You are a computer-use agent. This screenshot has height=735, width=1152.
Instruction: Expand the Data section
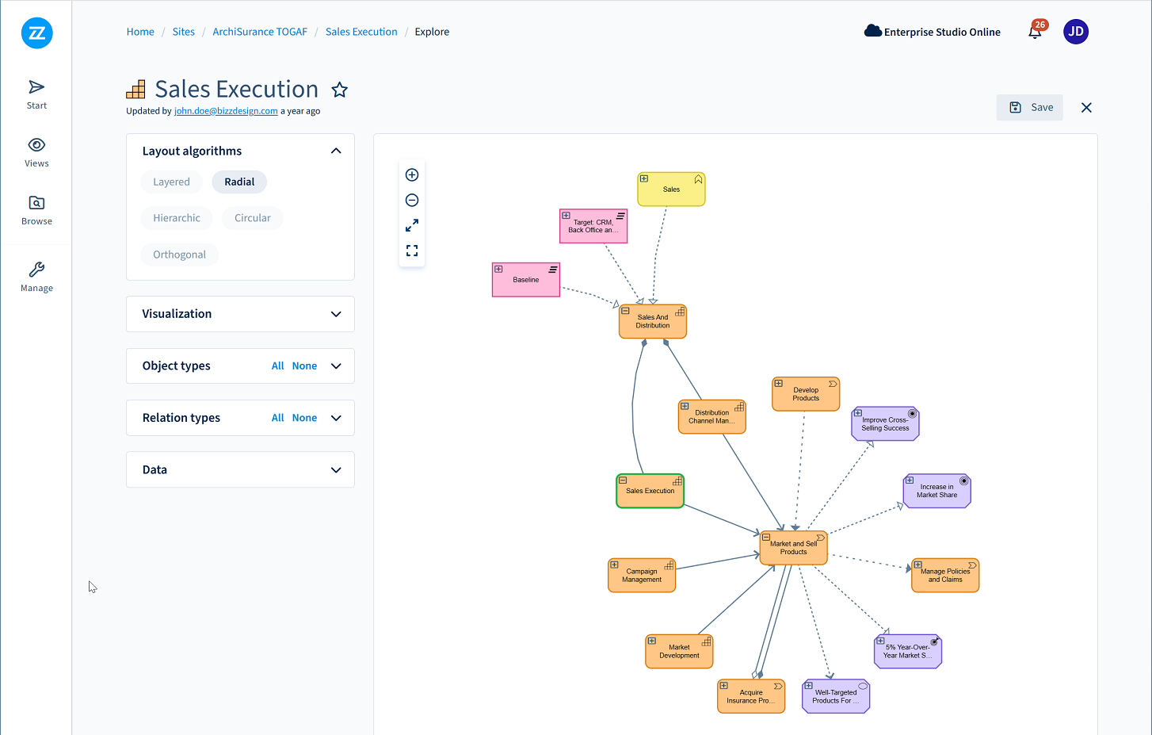pos(336,470)
